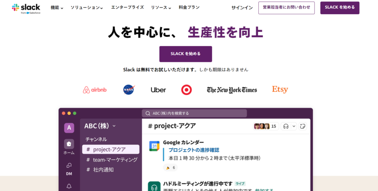Click the magnifier icon in search bar
Image resolution: width=378 pixels, height=191 pixels.
(148, 113)
